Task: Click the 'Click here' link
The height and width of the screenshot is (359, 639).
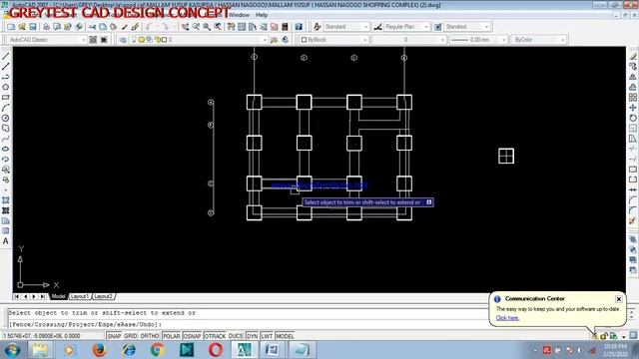Action: pyautogui.click(x=507, y=318)
